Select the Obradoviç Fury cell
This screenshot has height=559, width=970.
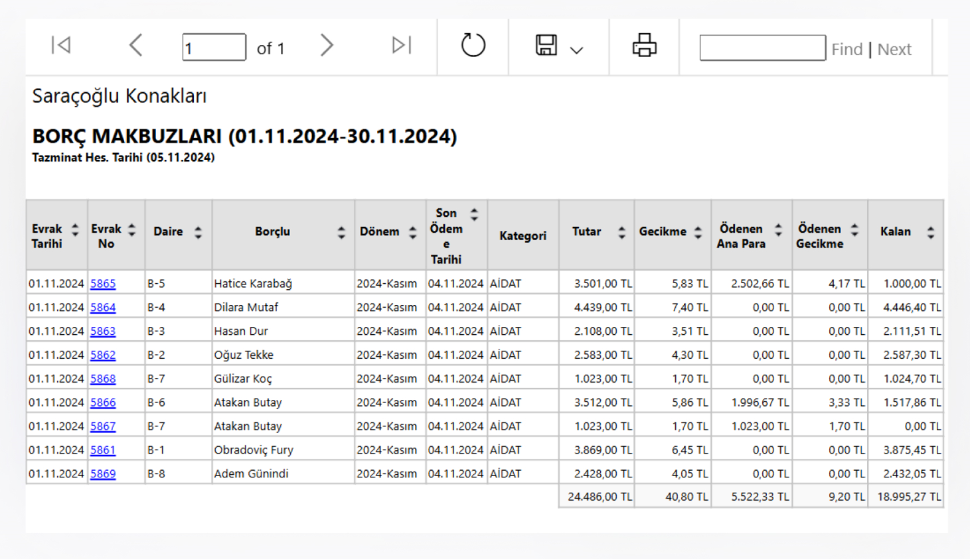click(283, 450)
